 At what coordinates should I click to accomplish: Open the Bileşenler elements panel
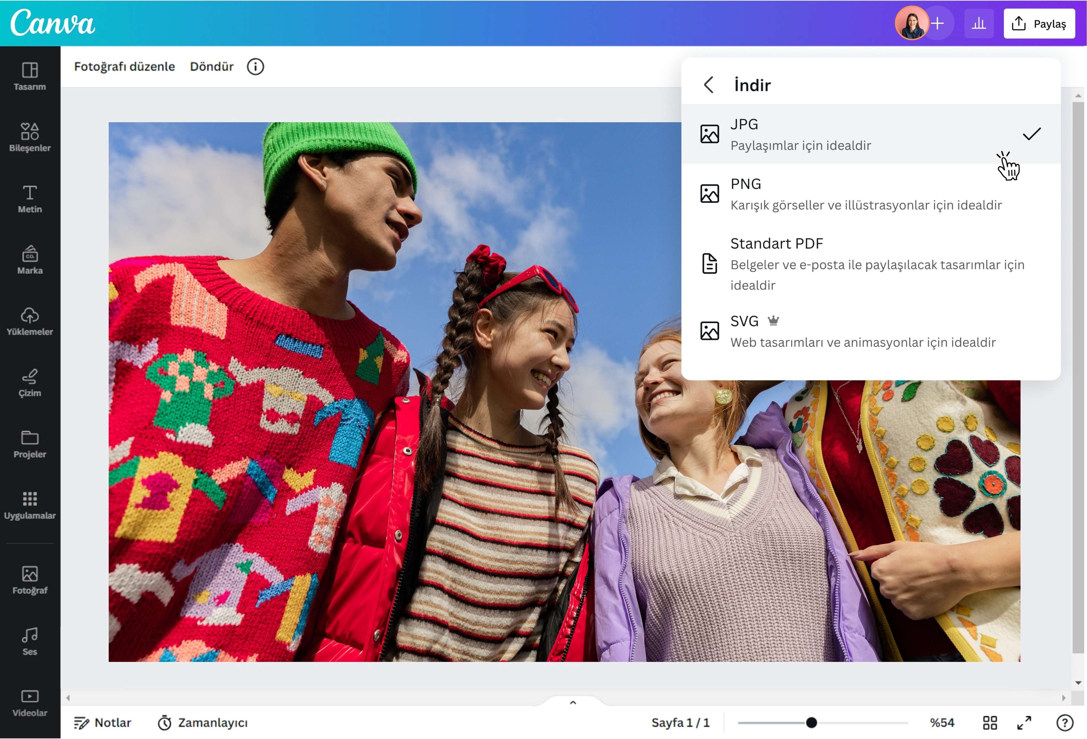[x=30, y=138]
